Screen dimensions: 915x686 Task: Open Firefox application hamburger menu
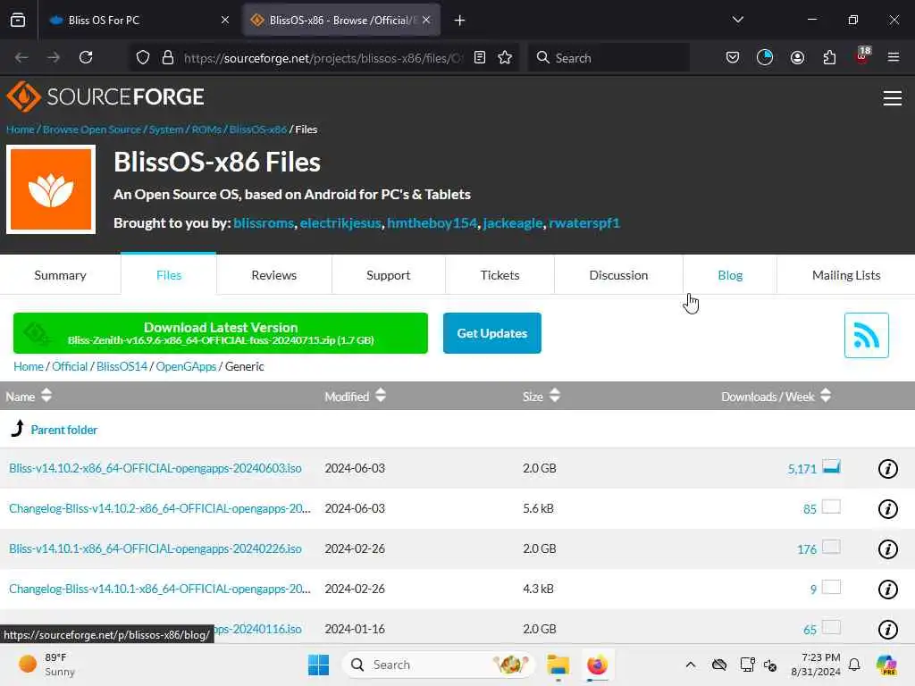[893, 57]
